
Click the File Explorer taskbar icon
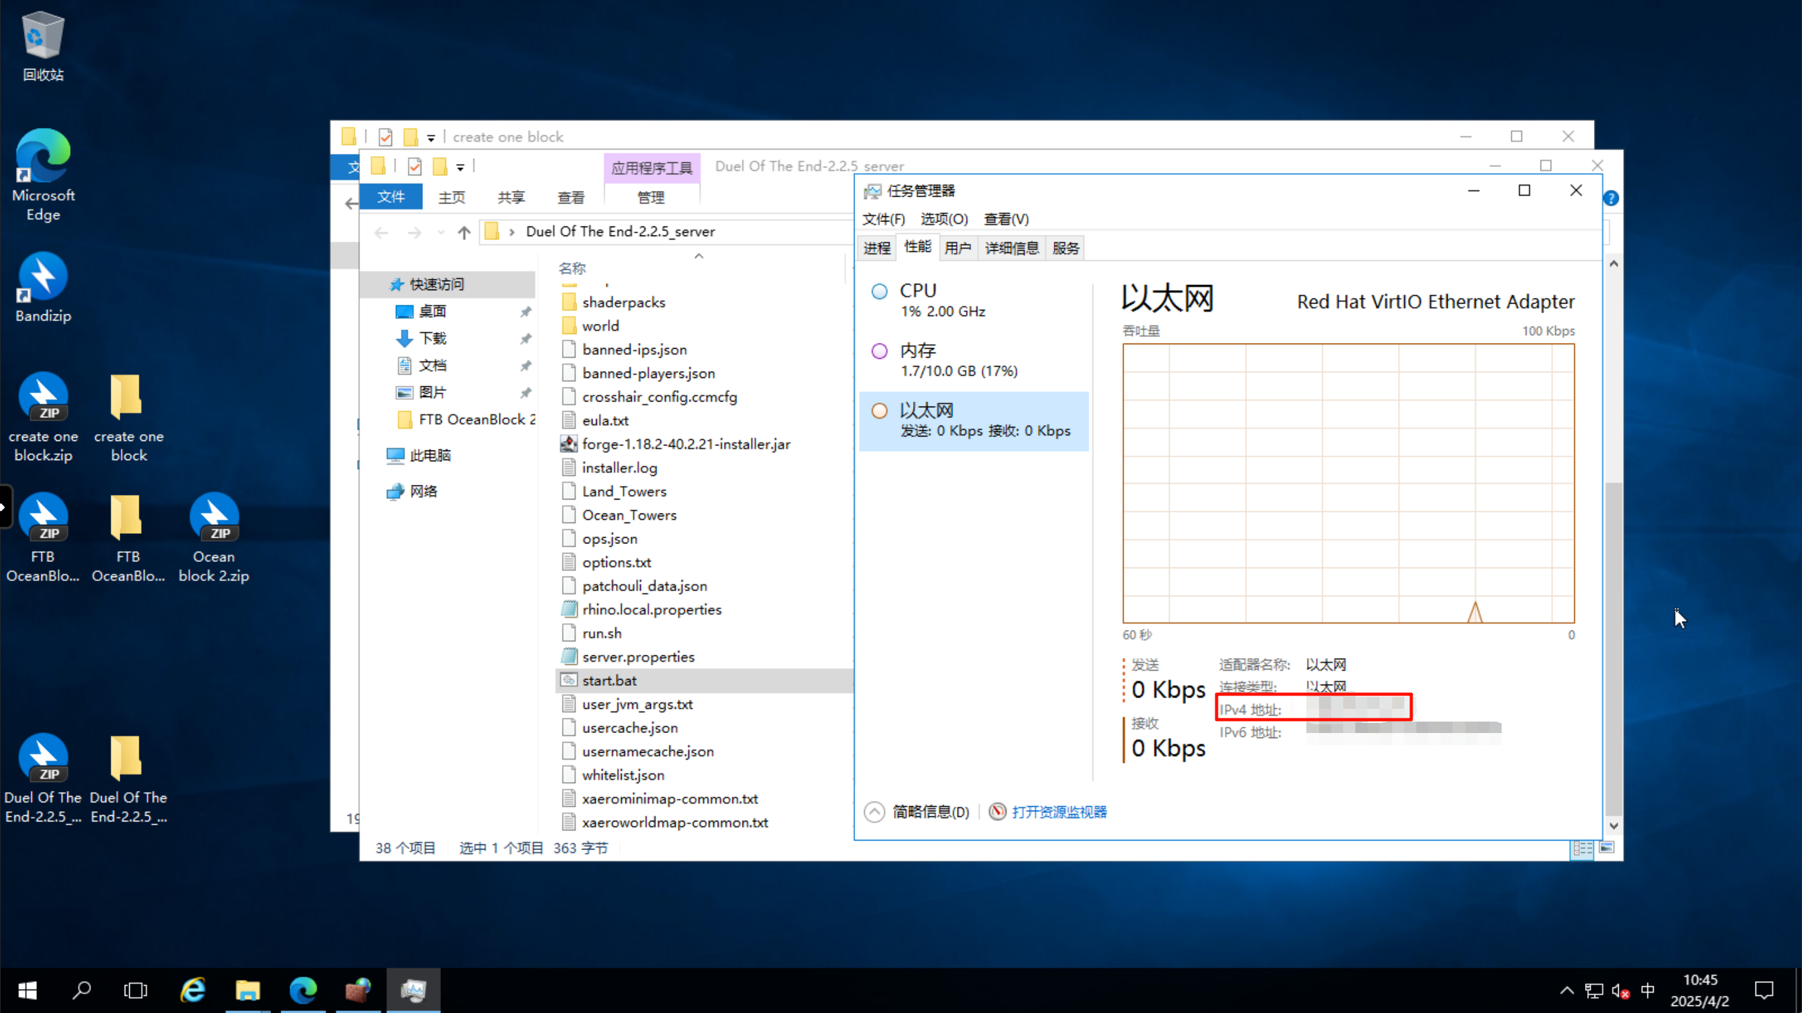[x=248, y=990]
